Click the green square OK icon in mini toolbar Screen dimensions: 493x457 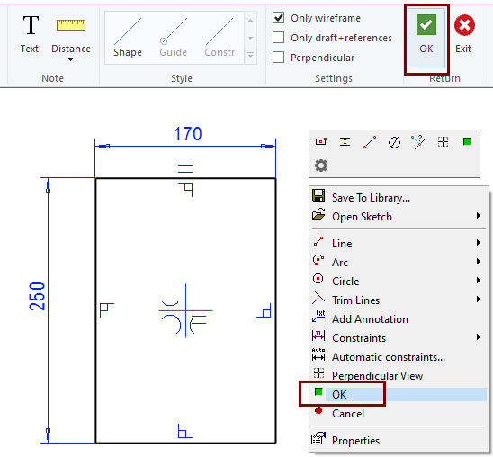467,142
